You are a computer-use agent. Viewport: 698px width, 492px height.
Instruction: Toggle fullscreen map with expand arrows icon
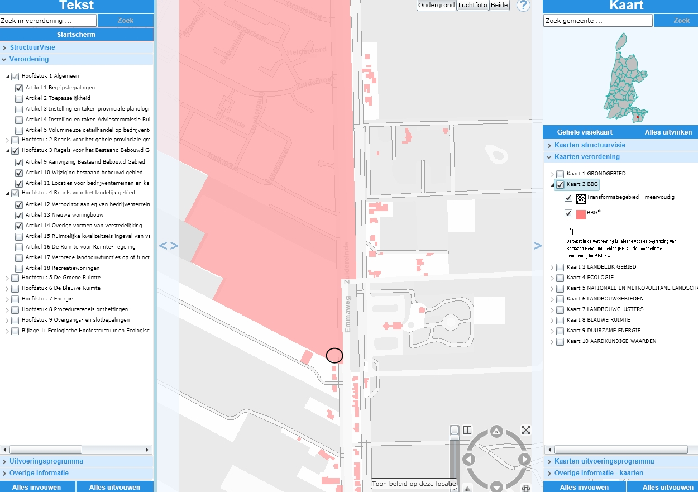(526, 429)
